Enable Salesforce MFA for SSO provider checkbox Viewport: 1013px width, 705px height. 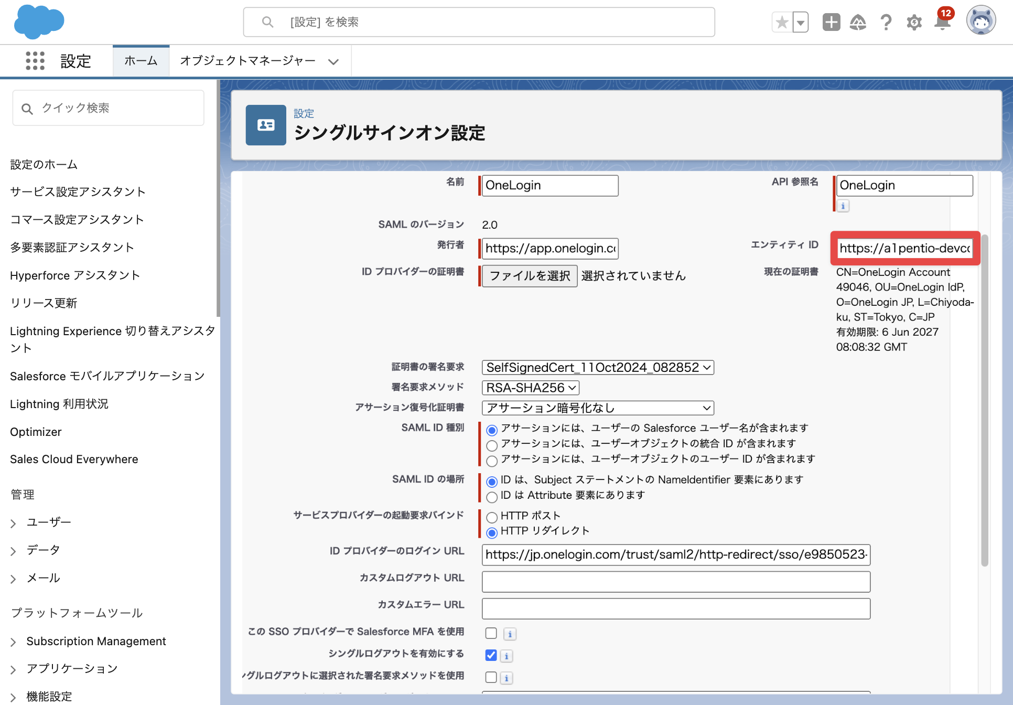[491, 633]
